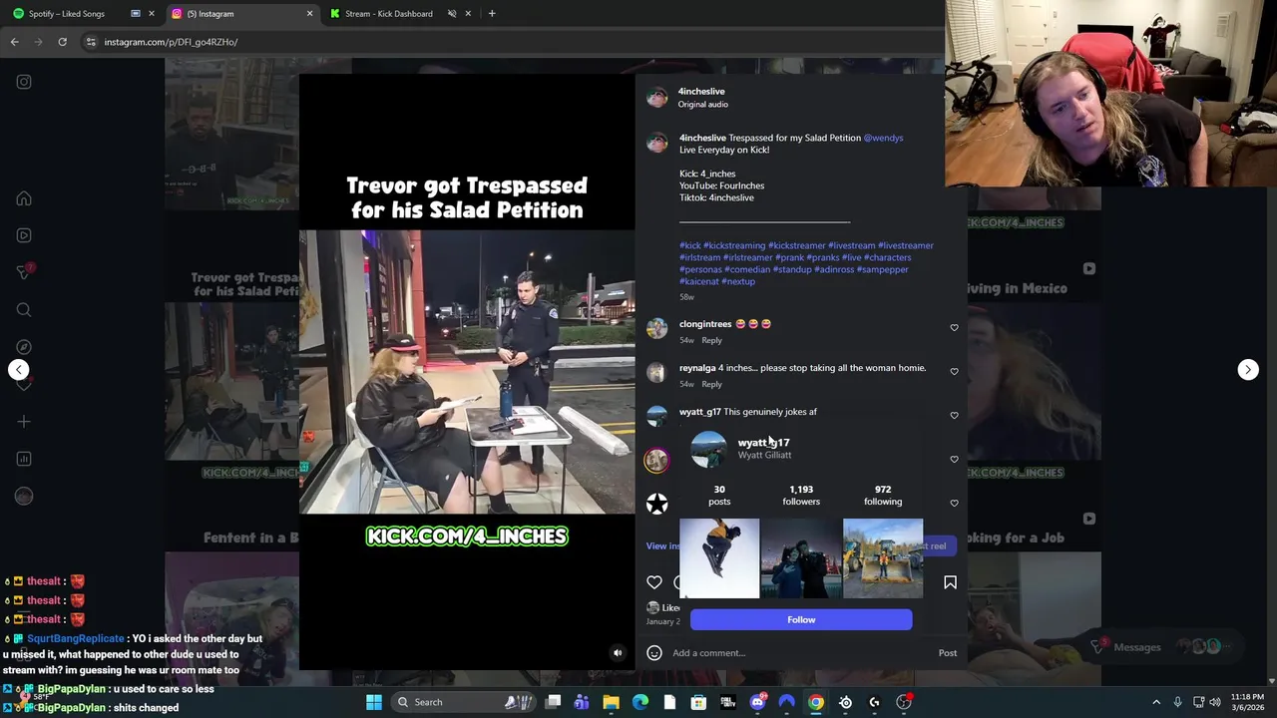The width and height of the screenshot is (1277, 718).
Task: Like reynalga comment heart
Action: [954, 372]
